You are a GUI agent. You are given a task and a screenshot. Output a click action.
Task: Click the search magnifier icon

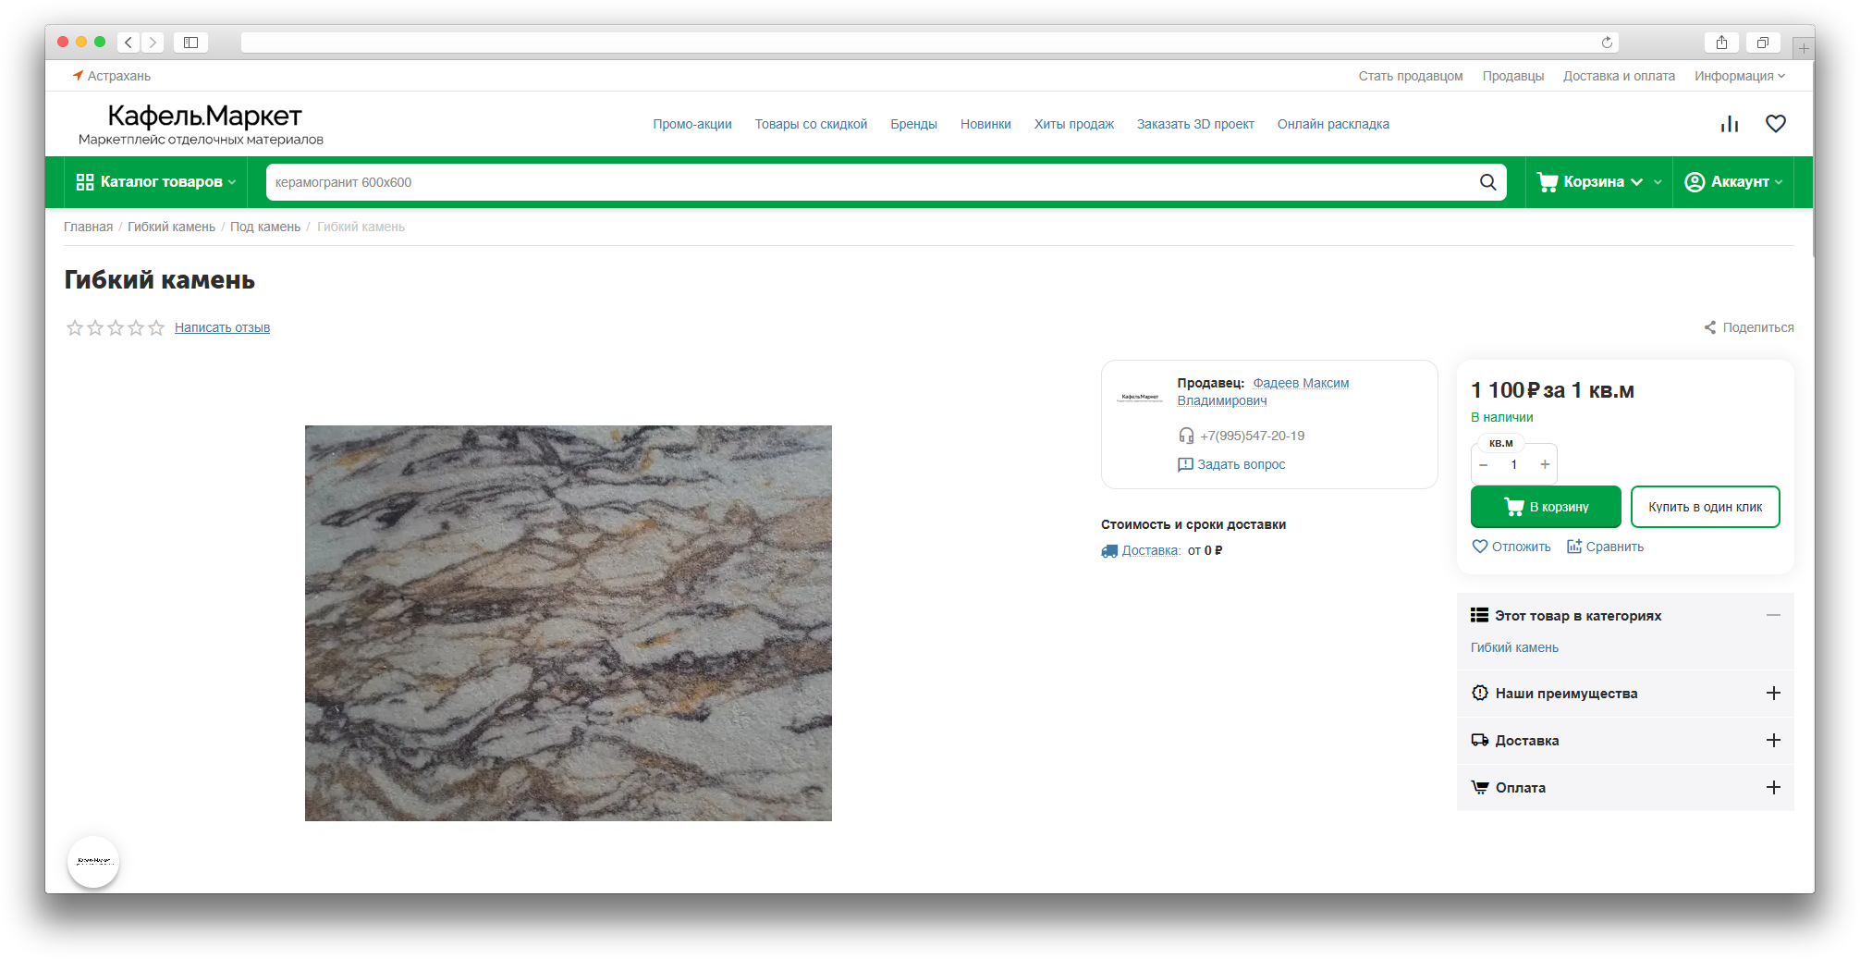(1487, 182)
